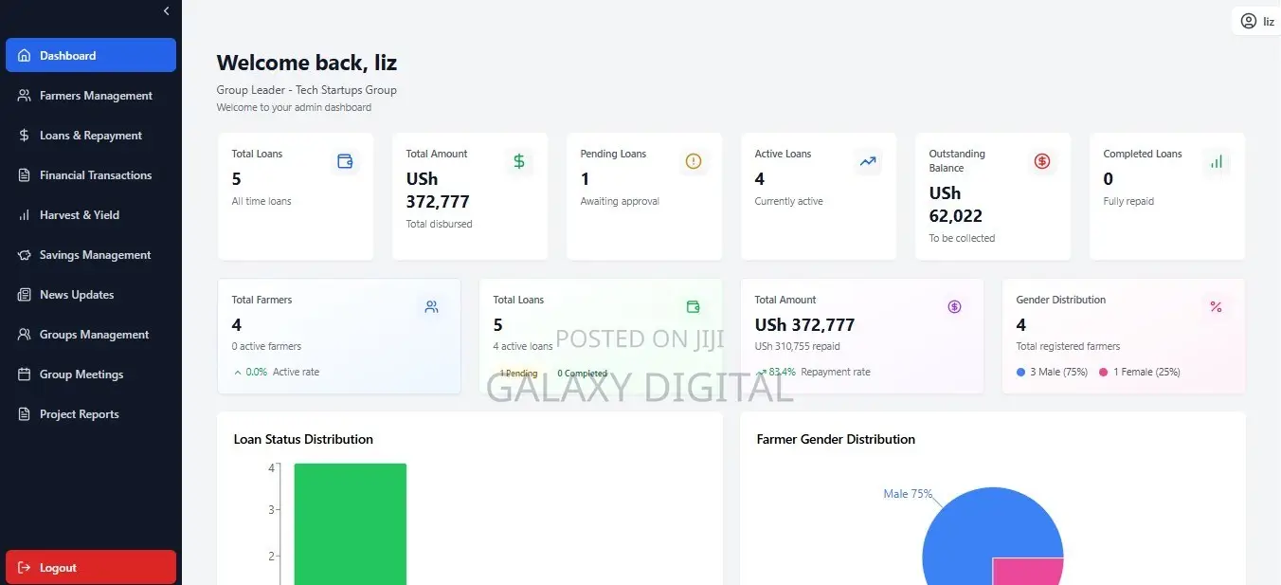Screen dimensions: 1281x585
Task: Click the green dollar icon on Total Amount card
Action: [519, 162]
